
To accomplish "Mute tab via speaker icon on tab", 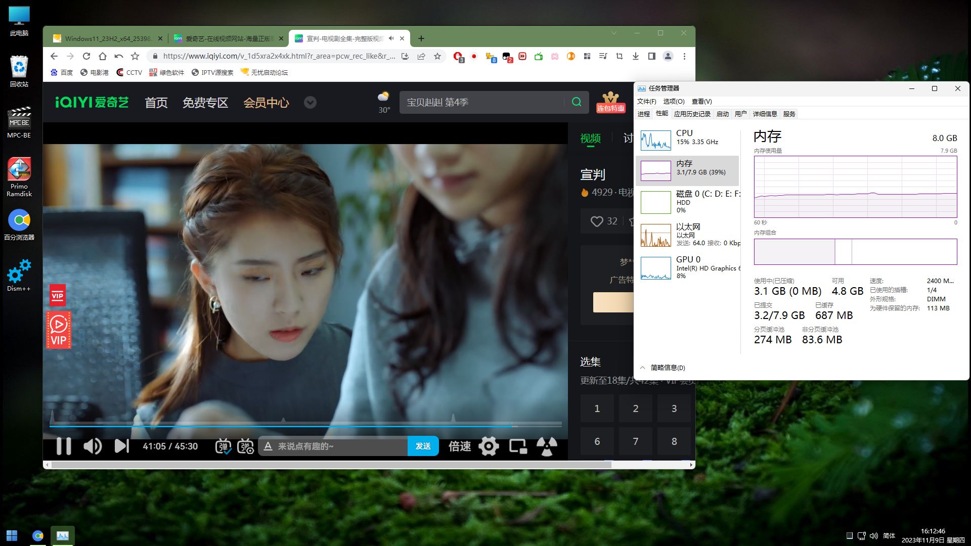I will pyautogui.click(x=391, y=38).
